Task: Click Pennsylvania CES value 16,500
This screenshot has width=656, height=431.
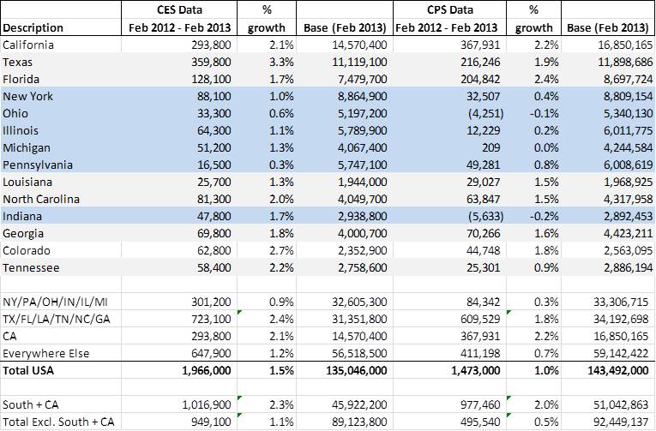Action: pos(214,165)
